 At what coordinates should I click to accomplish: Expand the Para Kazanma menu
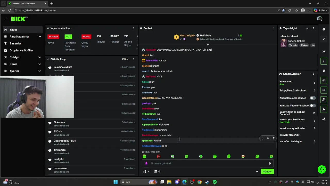tap(40, 37)
